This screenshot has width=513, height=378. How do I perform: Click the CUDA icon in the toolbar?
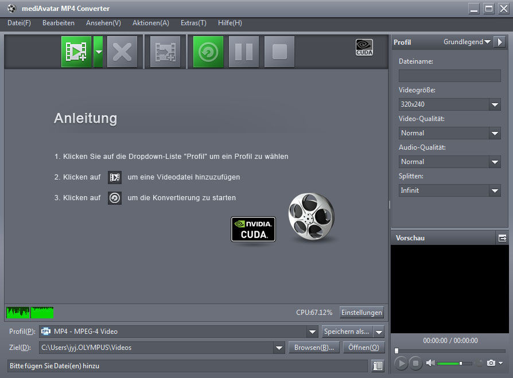click(364, 48)
